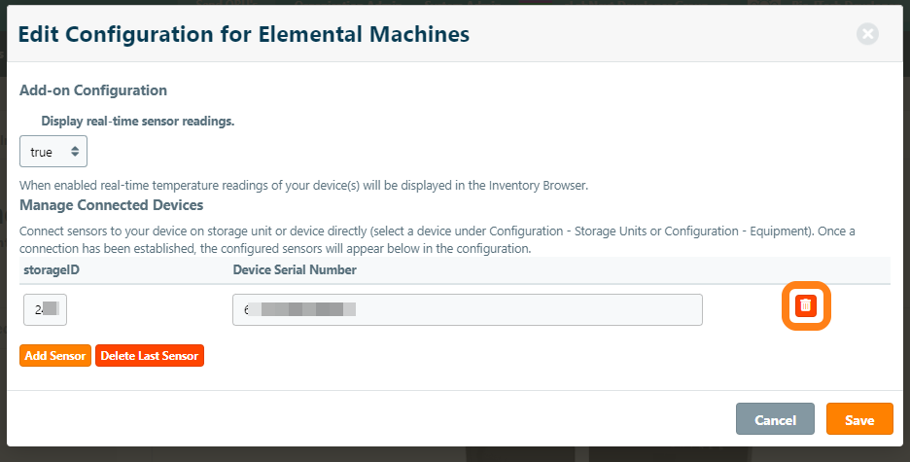This screenshot has width=910, height=462.
Task: Click the Device Serial Number column header
Action: (x=295, y=269)
